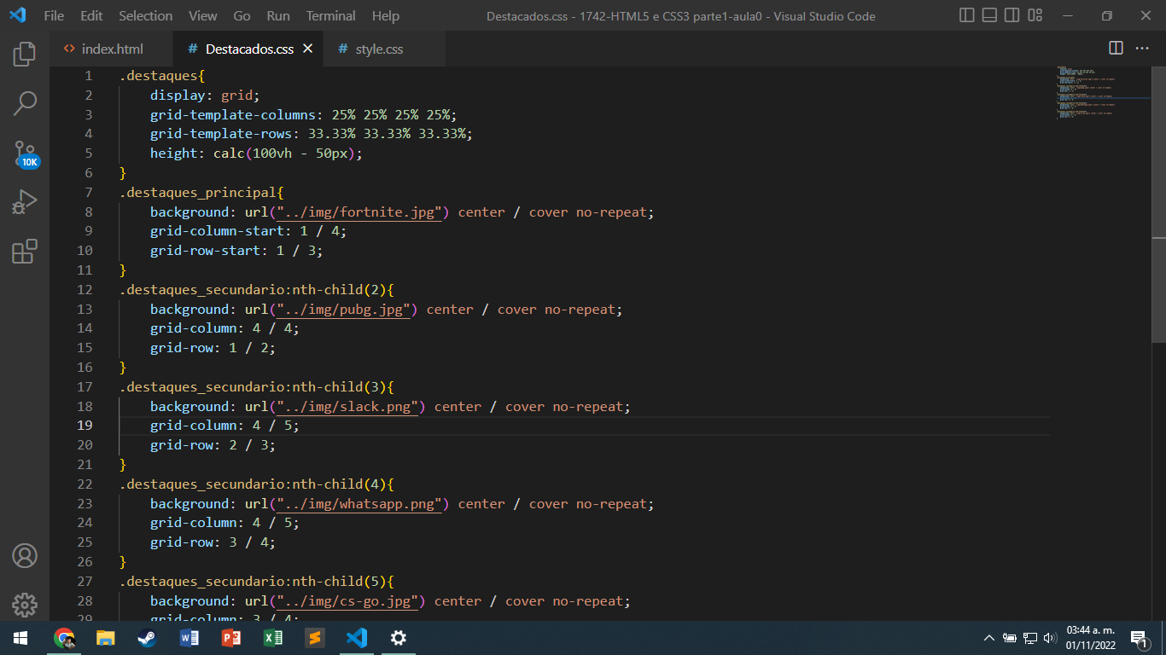Follow the ../img/whatsapp.png link
This screenshot has height=655, width=1166.
tap(359, 503)
